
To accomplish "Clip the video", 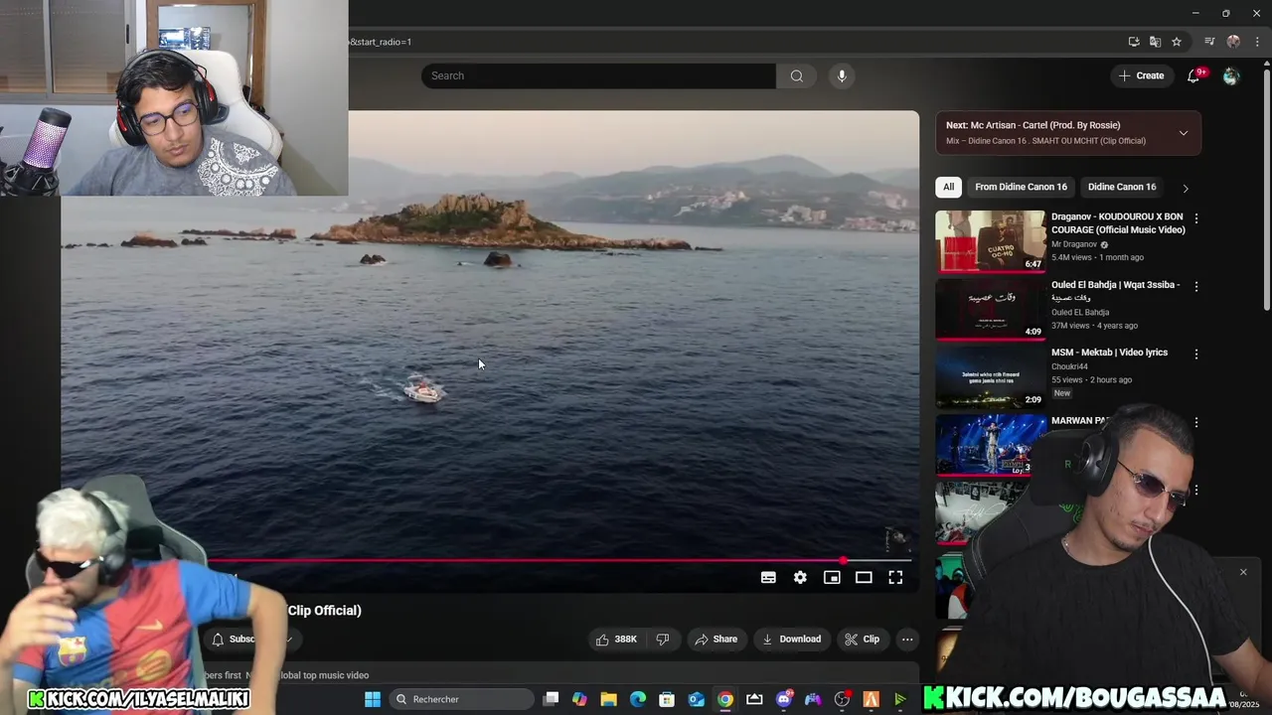I will click(862, 640).
